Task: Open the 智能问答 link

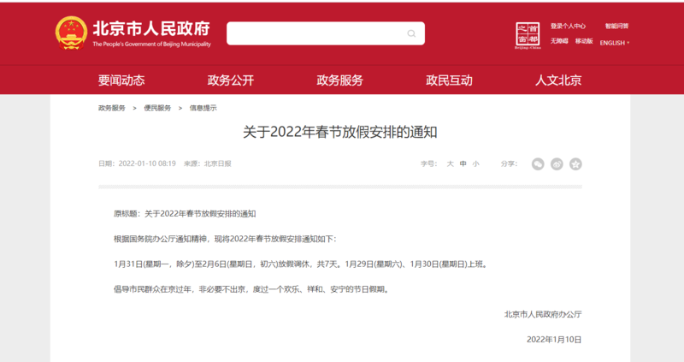Action: 616,27
